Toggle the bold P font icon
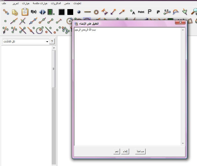Image resolution: width=197 pixels, height=166 pixels. (158, 12)
